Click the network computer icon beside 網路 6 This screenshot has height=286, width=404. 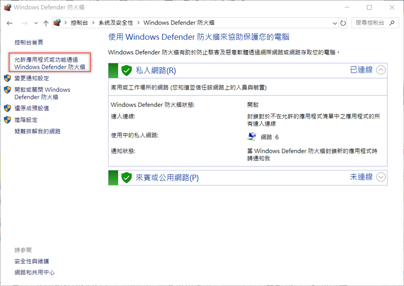click(251, 136)
